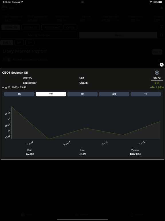Viewport: 165px width, 221px height.
Task: Click the 3:20 AM clock in status bar
Action: click(7, 2)
